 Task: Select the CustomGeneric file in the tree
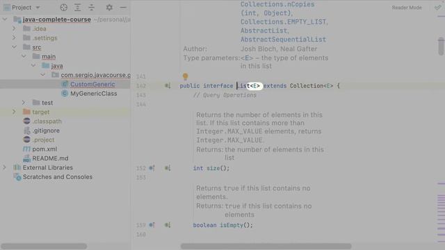[x=92, y=84]
